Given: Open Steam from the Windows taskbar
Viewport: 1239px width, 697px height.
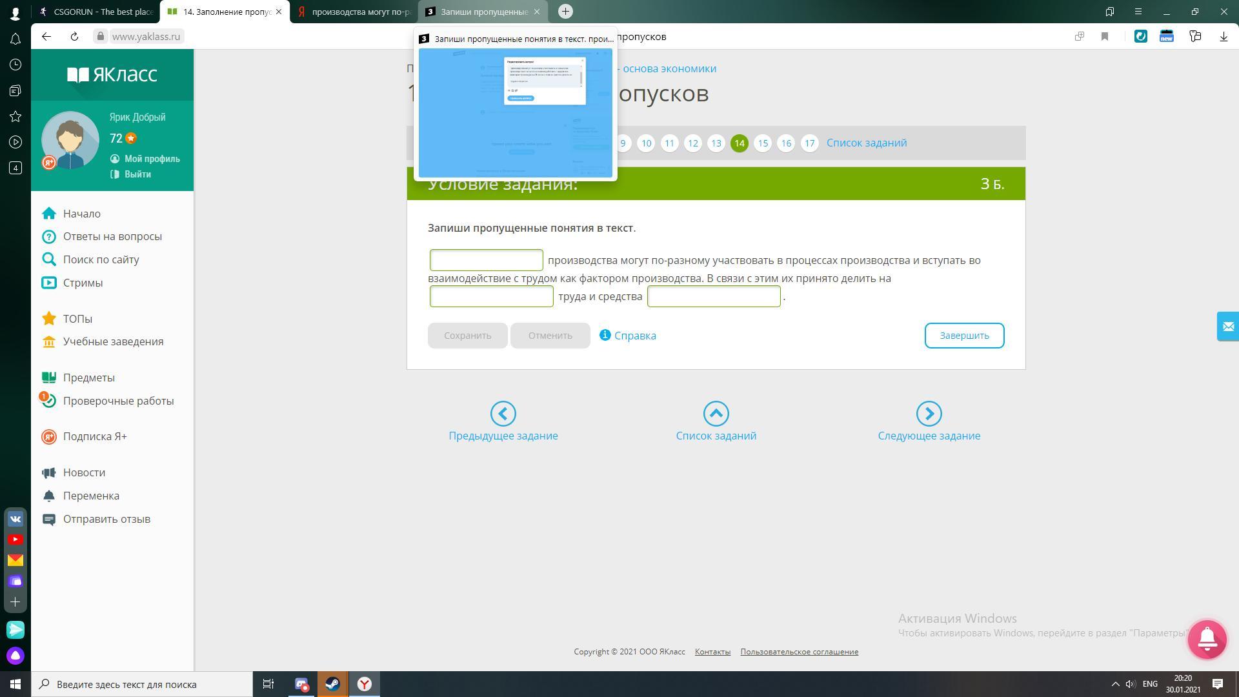Looking at the screenshot, I should [333, 684].
